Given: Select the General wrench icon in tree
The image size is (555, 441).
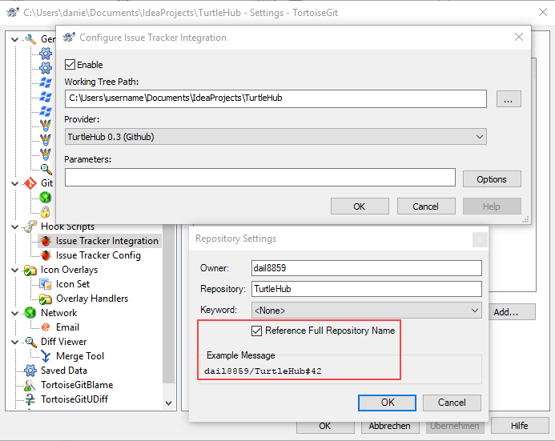Looking at the screenshot, I should tap(30, 39).
